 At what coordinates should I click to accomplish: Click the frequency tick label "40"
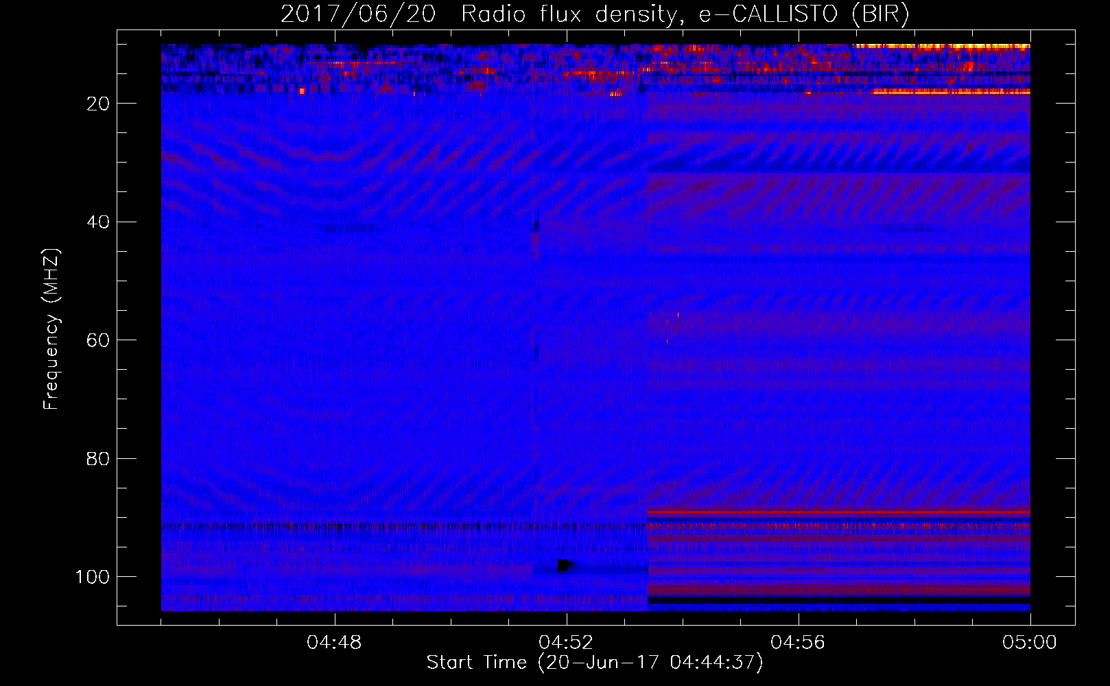[x=98, y=222]
